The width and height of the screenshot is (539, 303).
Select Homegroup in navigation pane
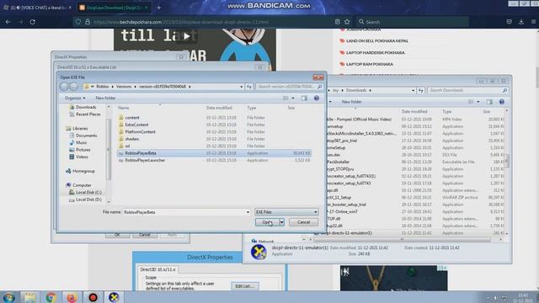[x=83, y=171]
